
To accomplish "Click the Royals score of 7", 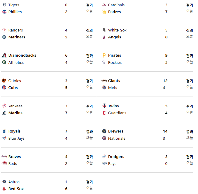I will pyautogui.click(x=66, y=131).
